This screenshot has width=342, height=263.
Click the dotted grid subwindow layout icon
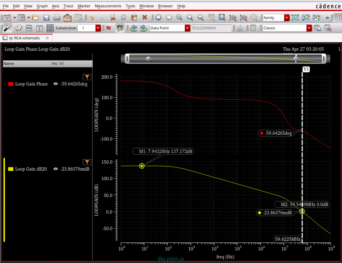(50, 28)
